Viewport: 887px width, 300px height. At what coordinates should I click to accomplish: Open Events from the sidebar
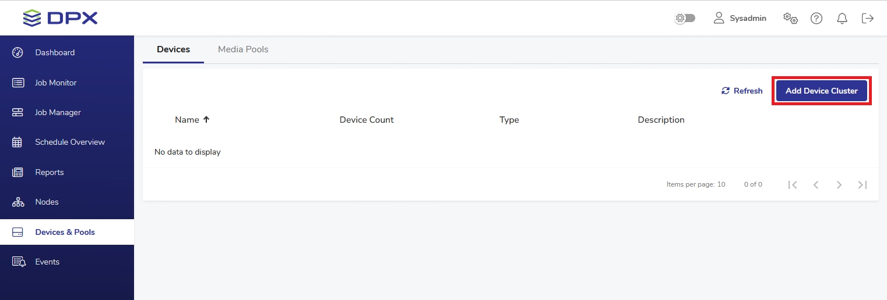click(x=47, y=262)
